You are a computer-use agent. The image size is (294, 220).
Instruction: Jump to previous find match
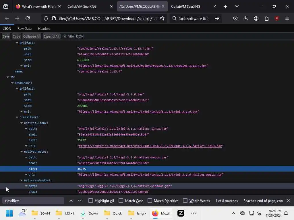71,201
